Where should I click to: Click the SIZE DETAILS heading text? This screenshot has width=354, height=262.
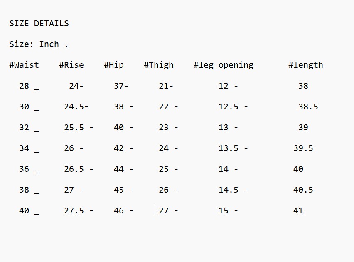(39, 24)
